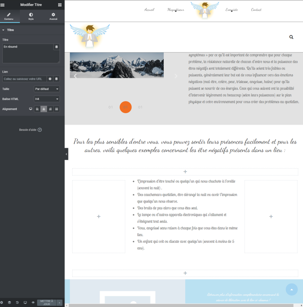Add widget in left empty column
303x307 pixels.
(99, 217)
